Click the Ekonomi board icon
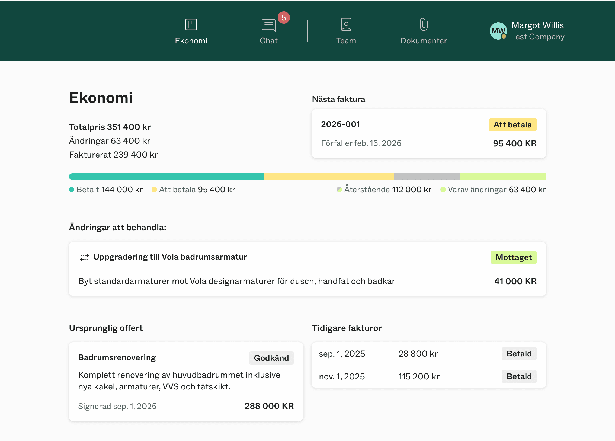The image size is (615, 441). click(191, 24)
